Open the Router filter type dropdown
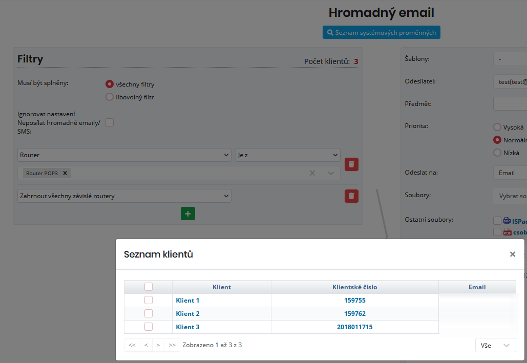This screenshot has height=363, width=527. (x=124, y=155)
